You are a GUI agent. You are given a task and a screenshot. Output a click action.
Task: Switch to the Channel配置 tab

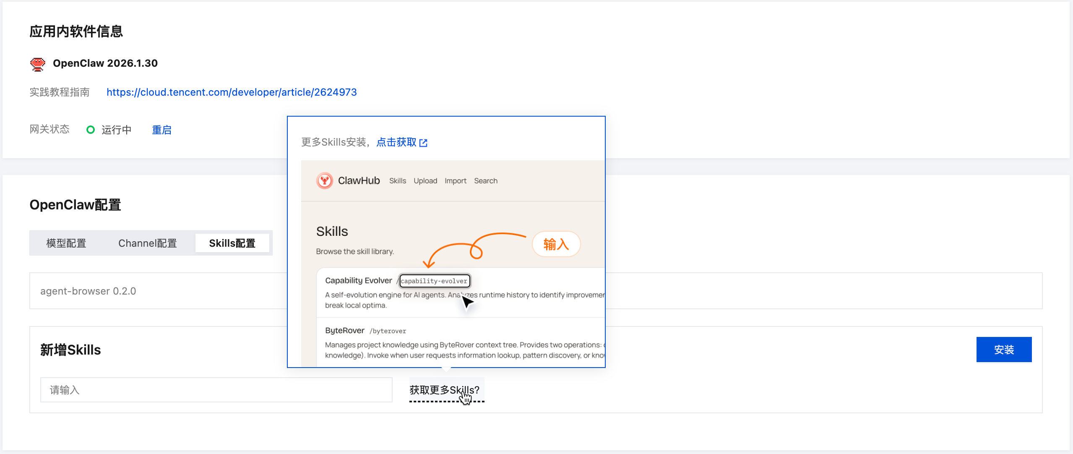[147, 243]
